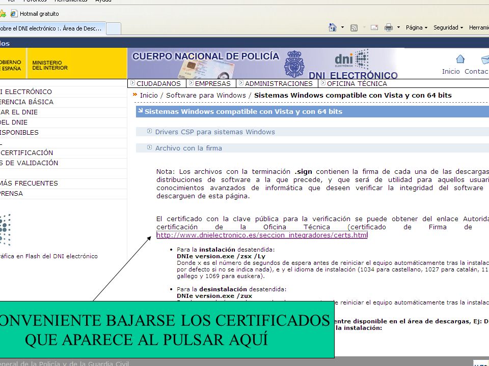Click the bold word desinstalación in the bullet list
Viewport: 489px width, 366px height.
point(223,289)
